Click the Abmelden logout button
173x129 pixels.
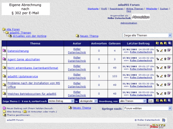(141, 17)
